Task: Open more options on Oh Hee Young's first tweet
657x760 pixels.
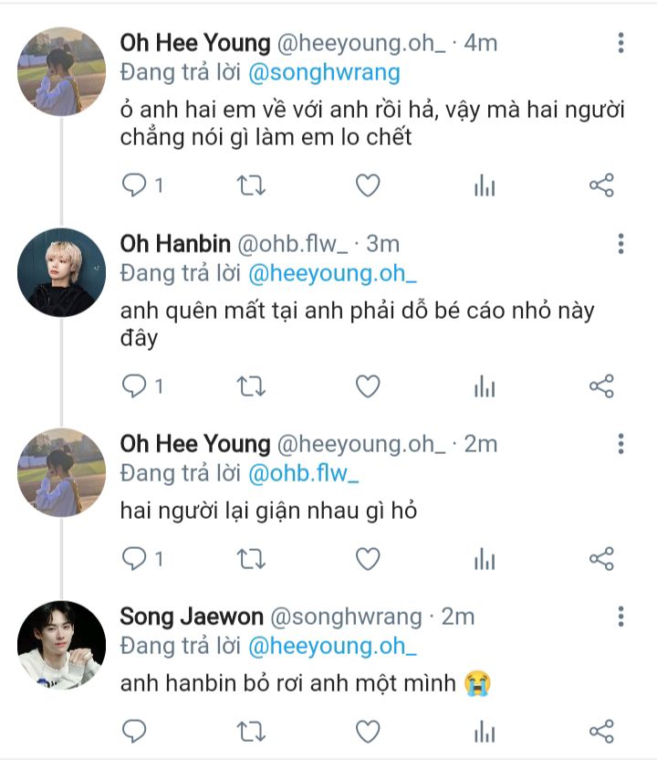Action: pyautogui.click(x=620, y=43)
